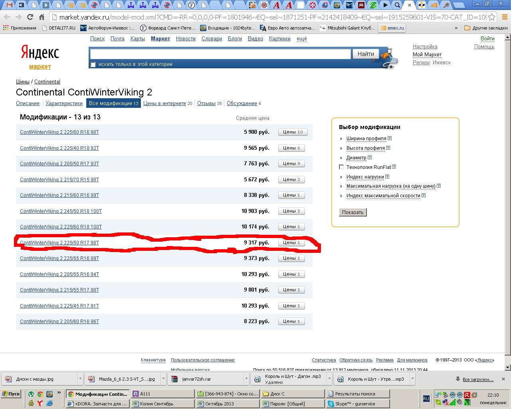511x409 pixels.
Task: Click the help icon next to Диаметр
Action: click(370, 158)
